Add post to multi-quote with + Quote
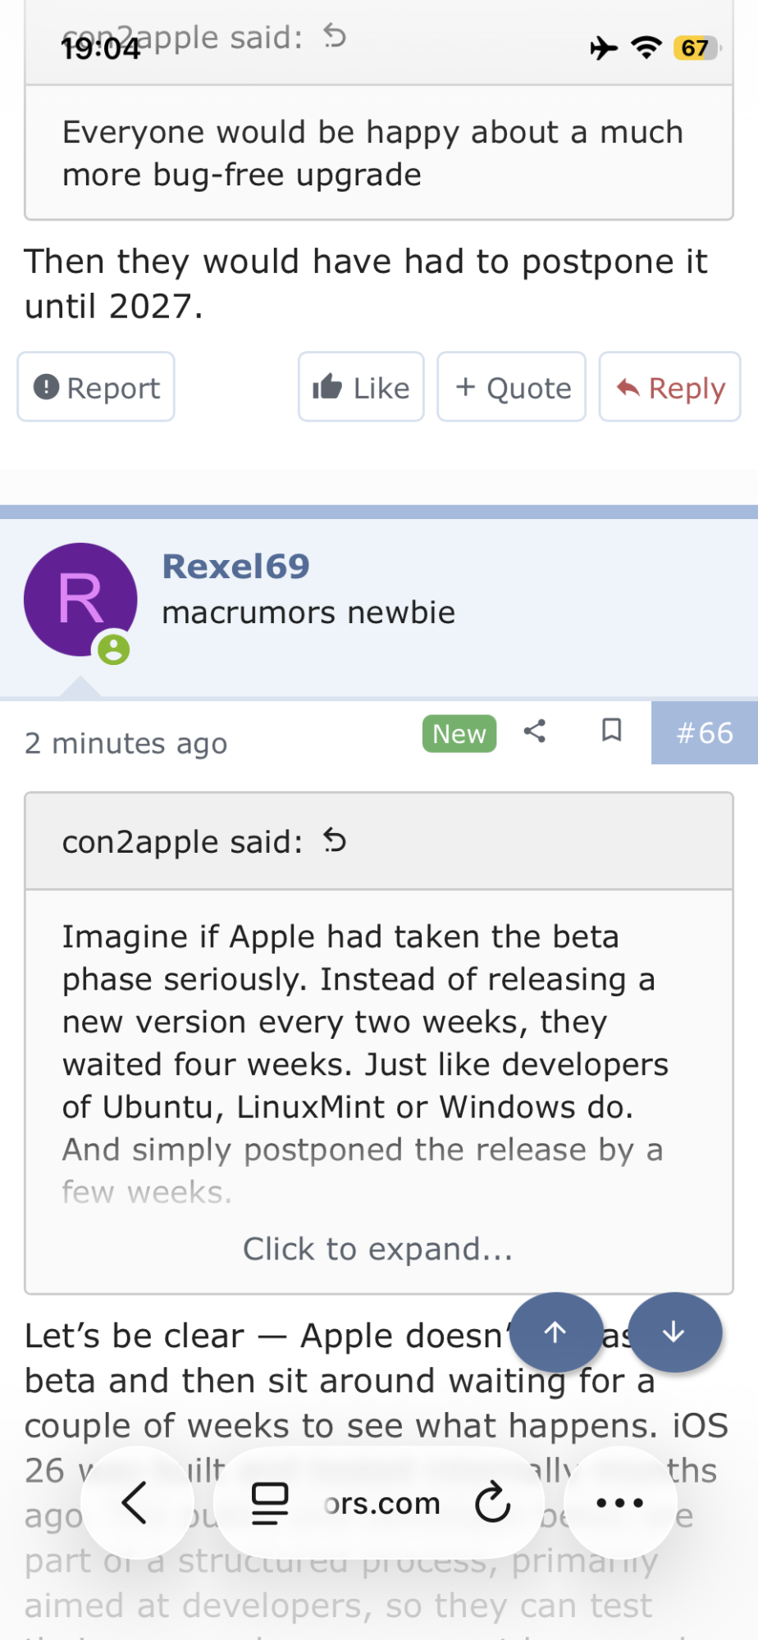Image resolution: width=758 pixels, height=1640 pixels. (512, 387)
